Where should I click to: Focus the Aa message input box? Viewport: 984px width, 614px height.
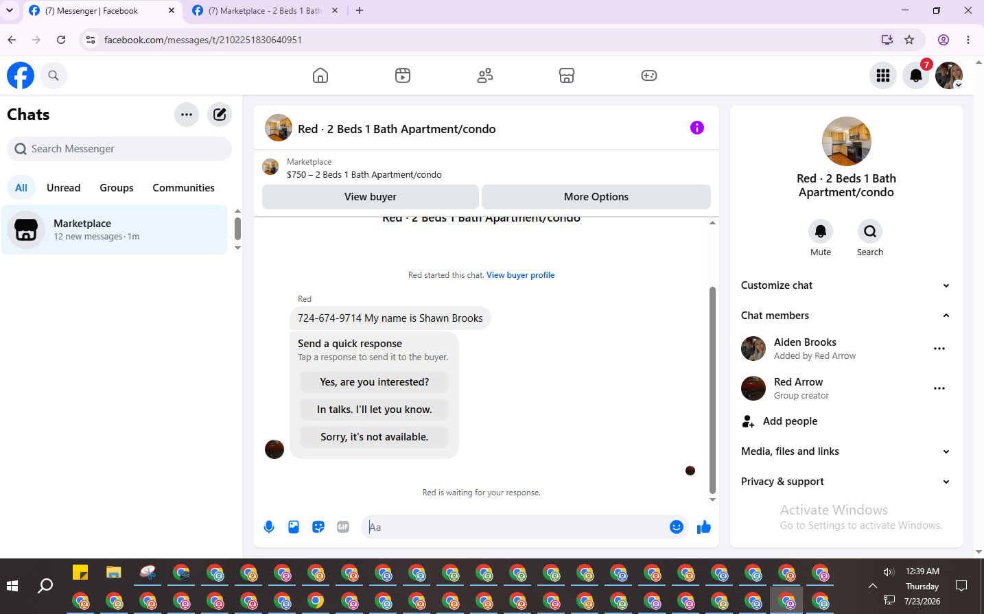point(515,527)
